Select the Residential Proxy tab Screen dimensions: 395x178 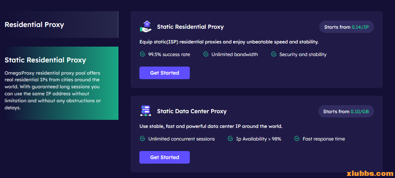pyautogui.click(x=34, y=25)
